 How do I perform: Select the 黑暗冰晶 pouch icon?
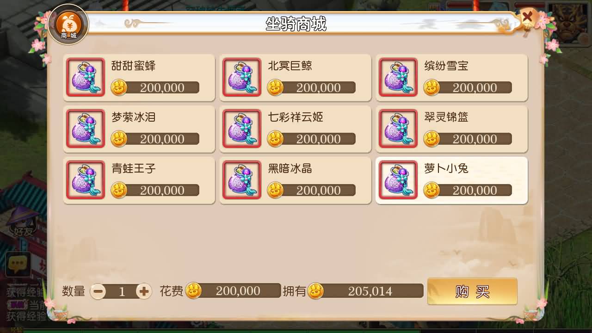click(242, 180)
